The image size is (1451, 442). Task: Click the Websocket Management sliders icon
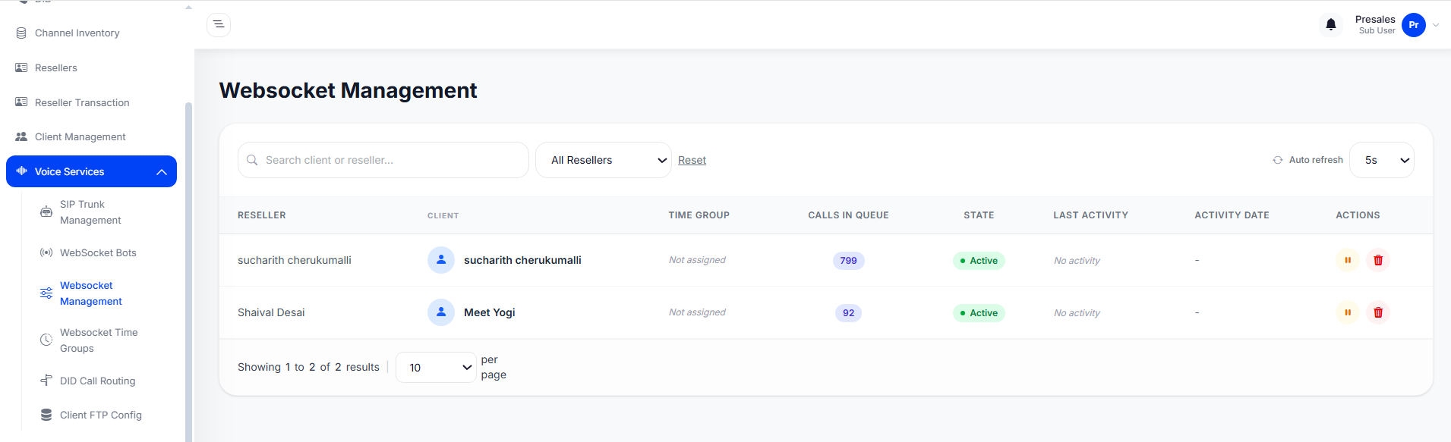pyautogui.click(x=46, y=293)
